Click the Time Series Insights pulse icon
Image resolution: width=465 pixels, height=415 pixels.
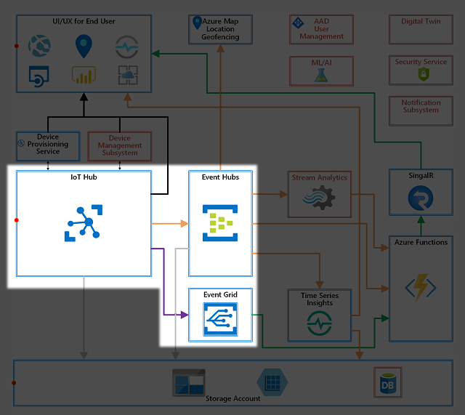tap(320, 323)
